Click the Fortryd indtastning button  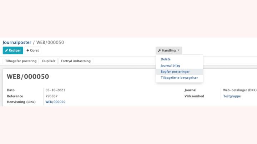click(76, 61)
